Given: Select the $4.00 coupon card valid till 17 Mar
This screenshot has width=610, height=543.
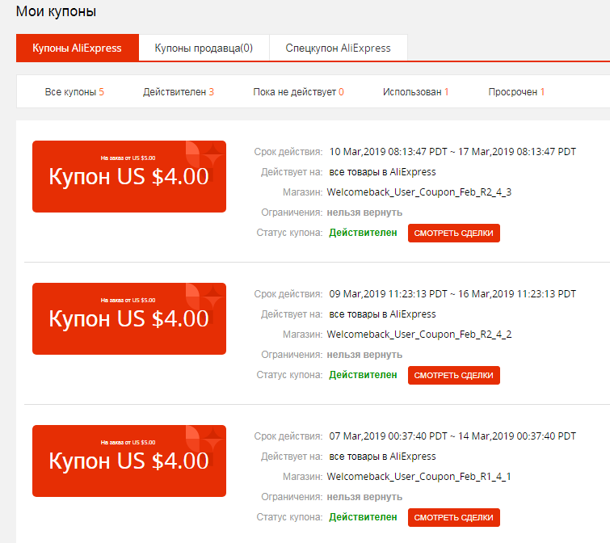Looking at the screenshot, I should (x=129, y=177).
